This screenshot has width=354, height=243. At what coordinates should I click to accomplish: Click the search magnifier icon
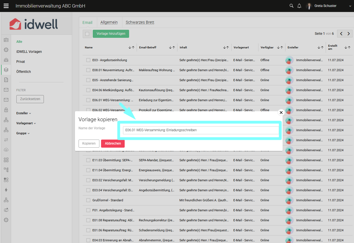click(x=291, y=6)
